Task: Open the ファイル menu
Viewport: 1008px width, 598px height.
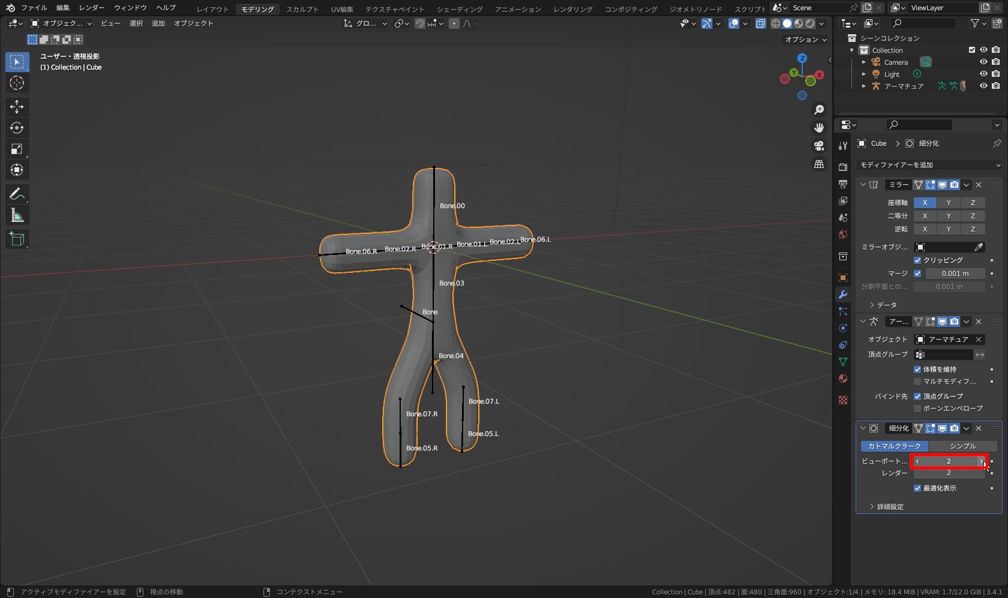Action: point(34,8)
